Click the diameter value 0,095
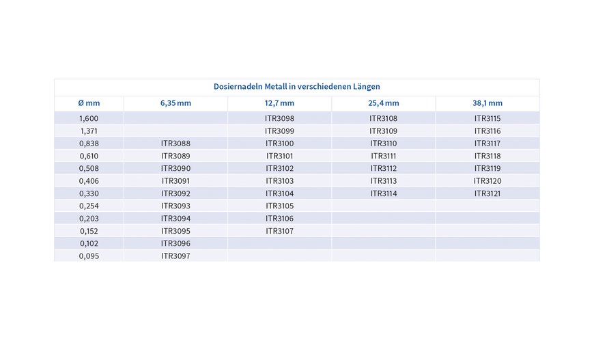The height and width of the screenshot is (341, 594). click(x=89, y=256)
